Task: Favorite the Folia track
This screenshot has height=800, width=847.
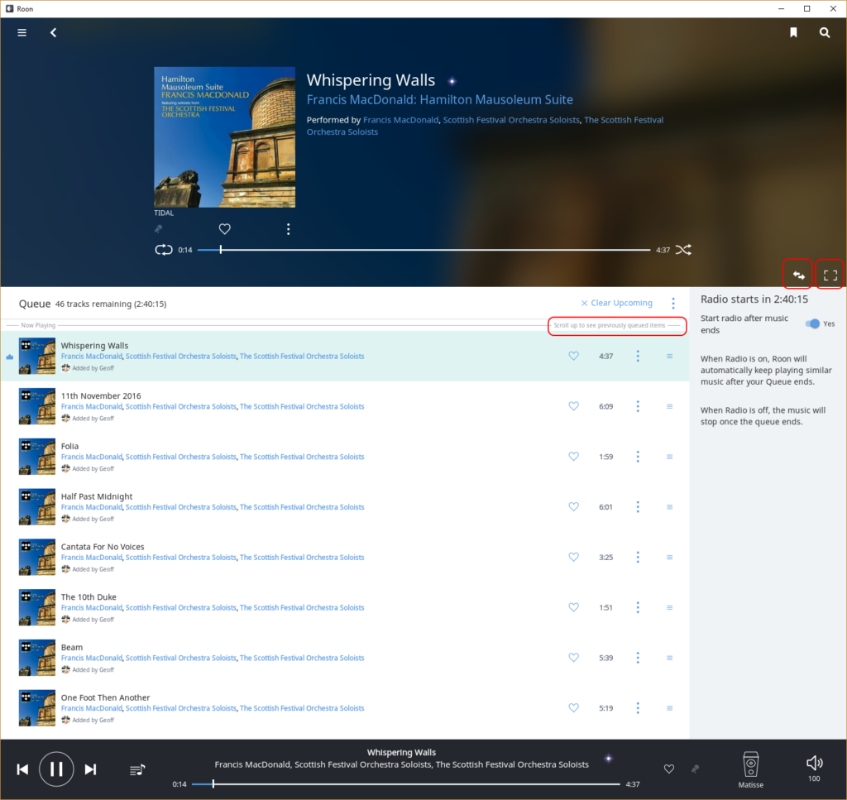Action: 574,457
